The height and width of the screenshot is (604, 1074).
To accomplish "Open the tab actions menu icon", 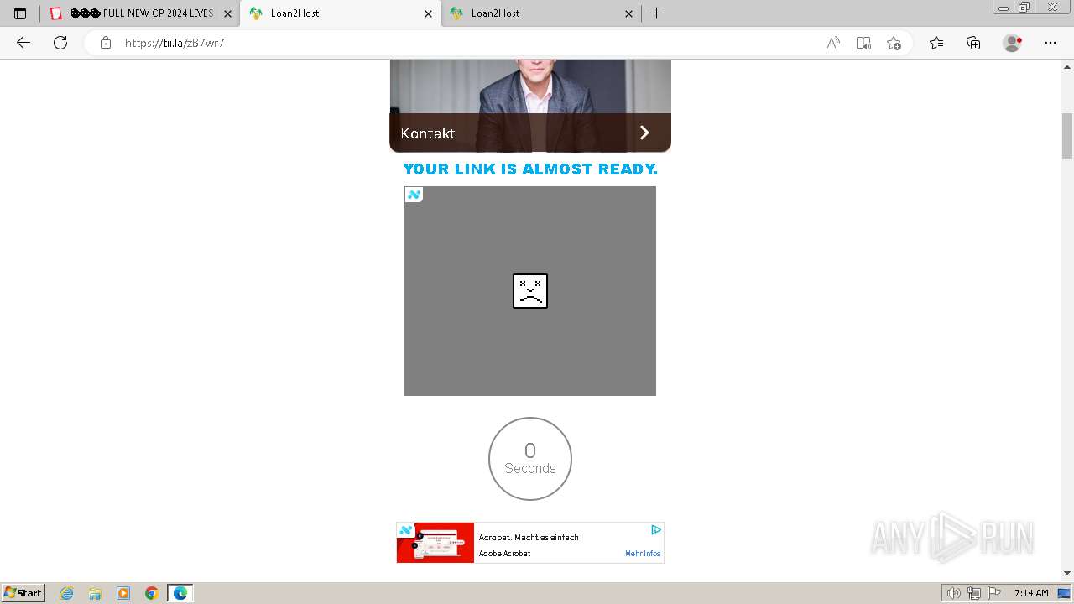I will (20, 13).
